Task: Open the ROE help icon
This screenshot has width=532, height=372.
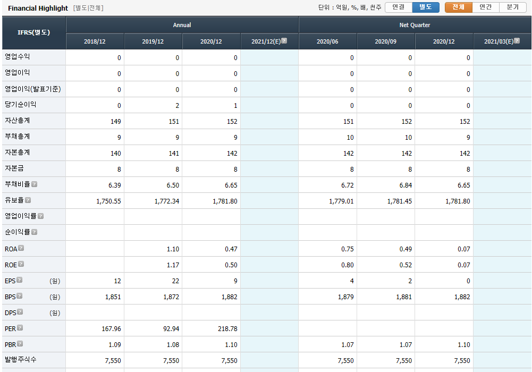Action: (x=21, y=264)
